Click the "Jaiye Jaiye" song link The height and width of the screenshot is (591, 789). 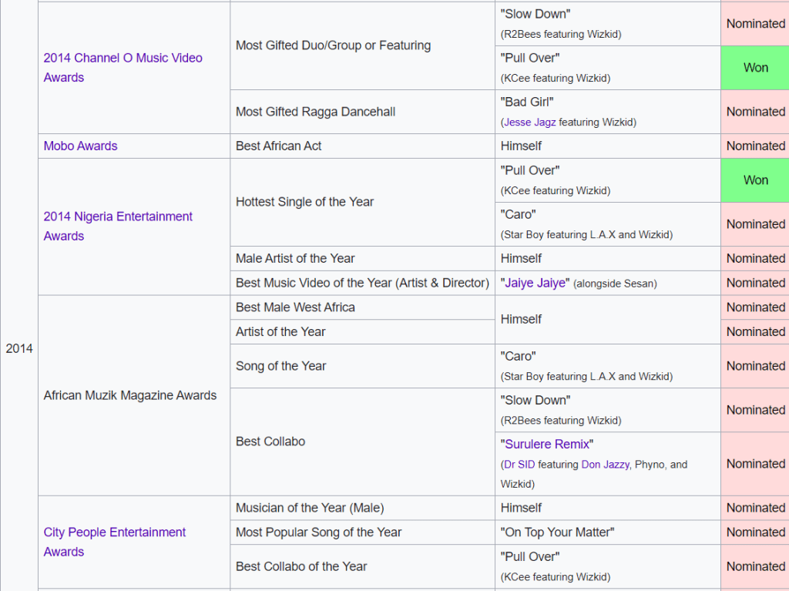(x=536, y=283)
